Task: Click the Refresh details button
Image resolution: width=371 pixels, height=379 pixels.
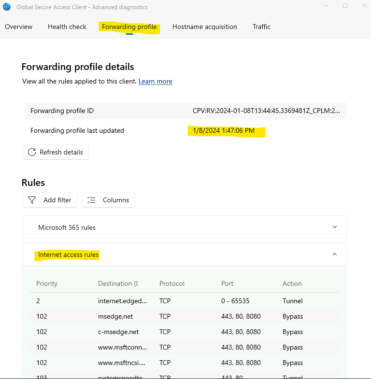Action: point(56,152)
